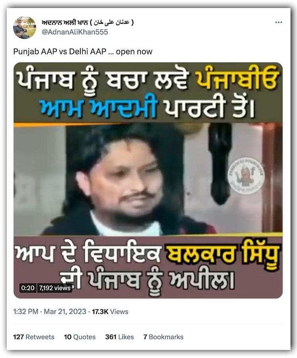Visit the @AdnanAliKhan555 handle link
The height and width of the screenshot is (358, 297).
pos(75,32)
